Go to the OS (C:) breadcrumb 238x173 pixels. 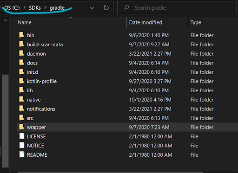click(x=12, y=7)
